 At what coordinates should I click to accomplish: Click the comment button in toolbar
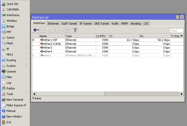pos(67,30)
